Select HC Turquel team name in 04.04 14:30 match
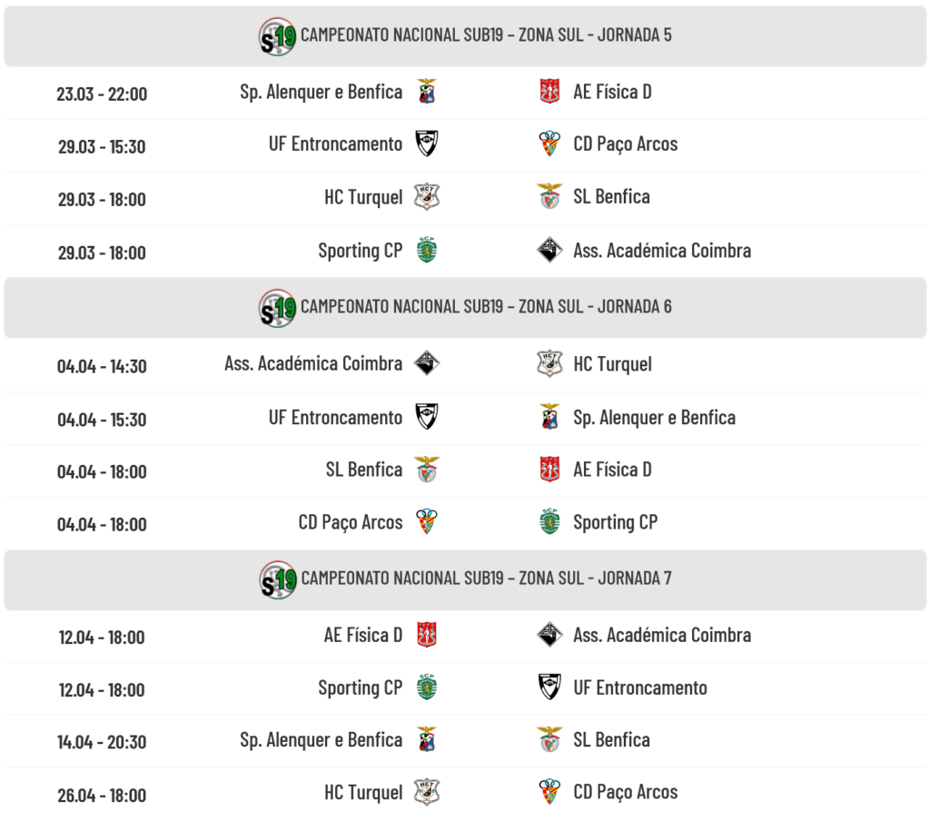 coord(612,364)
